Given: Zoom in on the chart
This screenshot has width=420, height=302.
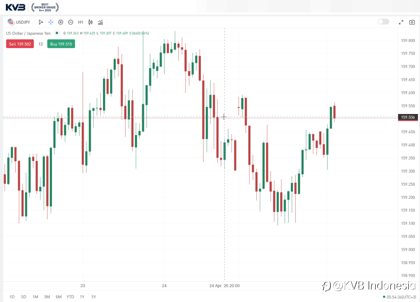Looking at the screenshot, I should (x=61, y=22).
